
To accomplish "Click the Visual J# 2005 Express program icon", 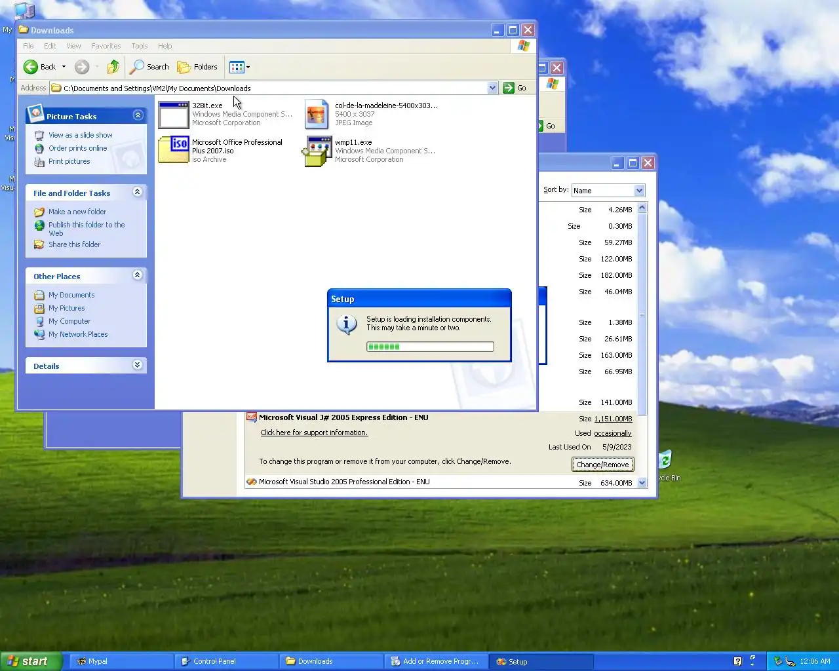I will [x=251, y=417].
